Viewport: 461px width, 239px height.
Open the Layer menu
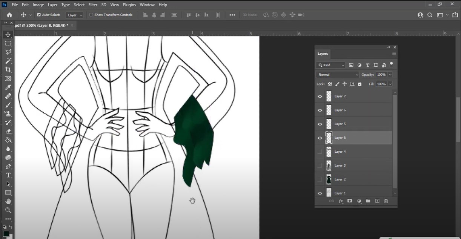[53, 5]
